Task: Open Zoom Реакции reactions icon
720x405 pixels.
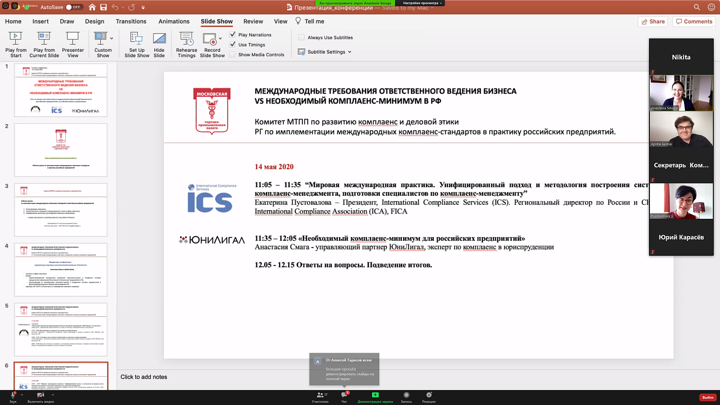Action: pos(429,395)
